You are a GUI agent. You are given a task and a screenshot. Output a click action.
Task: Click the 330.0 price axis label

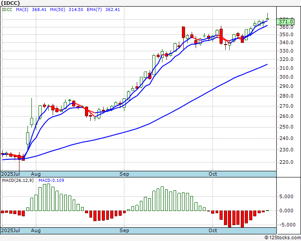tap(286, 51)
